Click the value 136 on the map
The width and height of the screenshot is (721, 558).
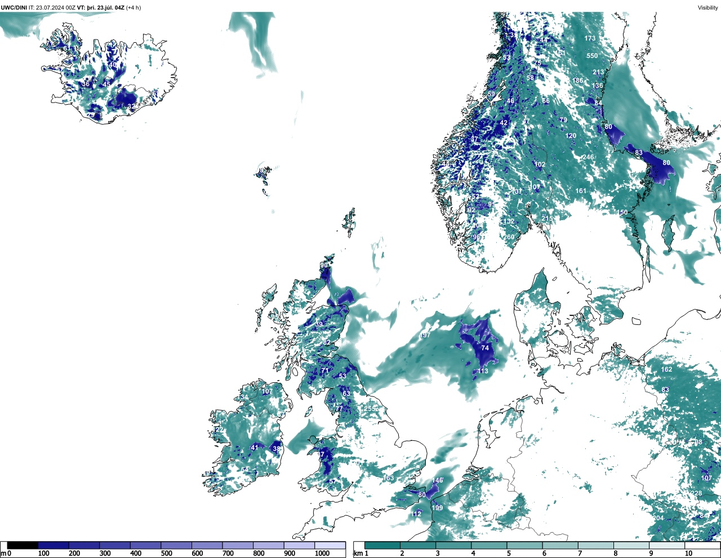click(x=598, y=86)
